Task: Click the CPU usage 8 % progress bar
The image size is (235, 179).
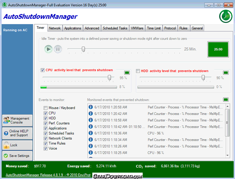Action: coord(79,87)
